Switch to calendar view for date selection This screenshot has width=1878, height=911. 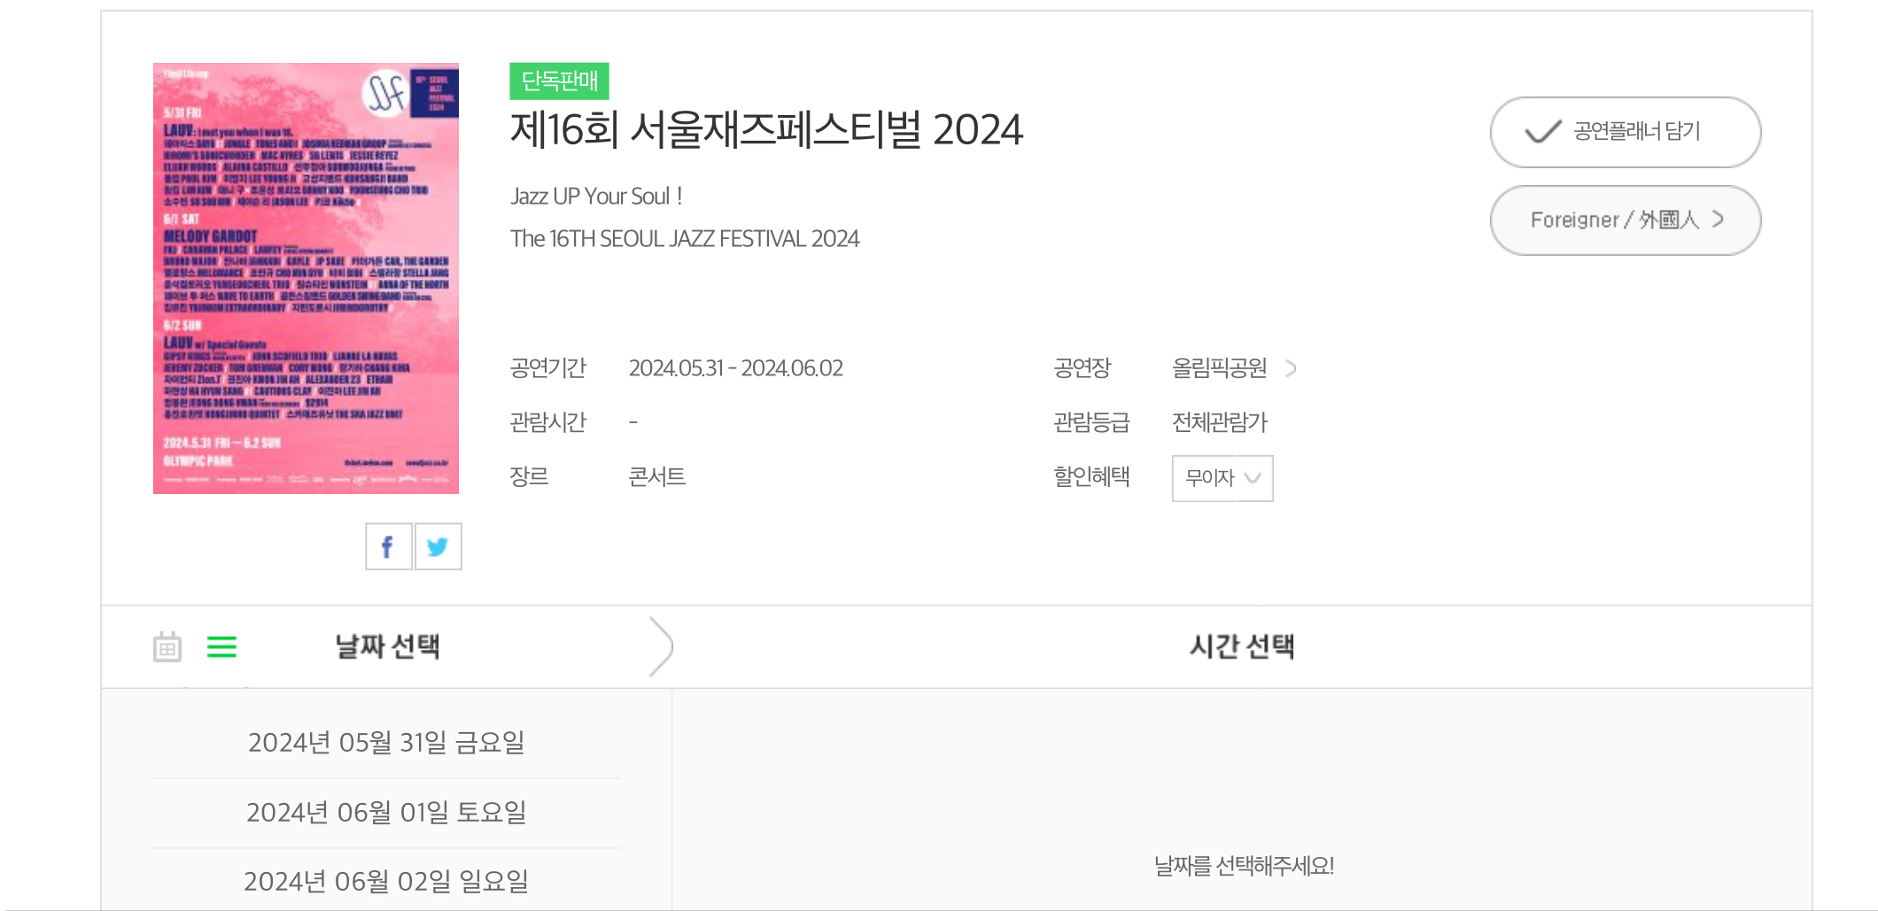point(167,647)
